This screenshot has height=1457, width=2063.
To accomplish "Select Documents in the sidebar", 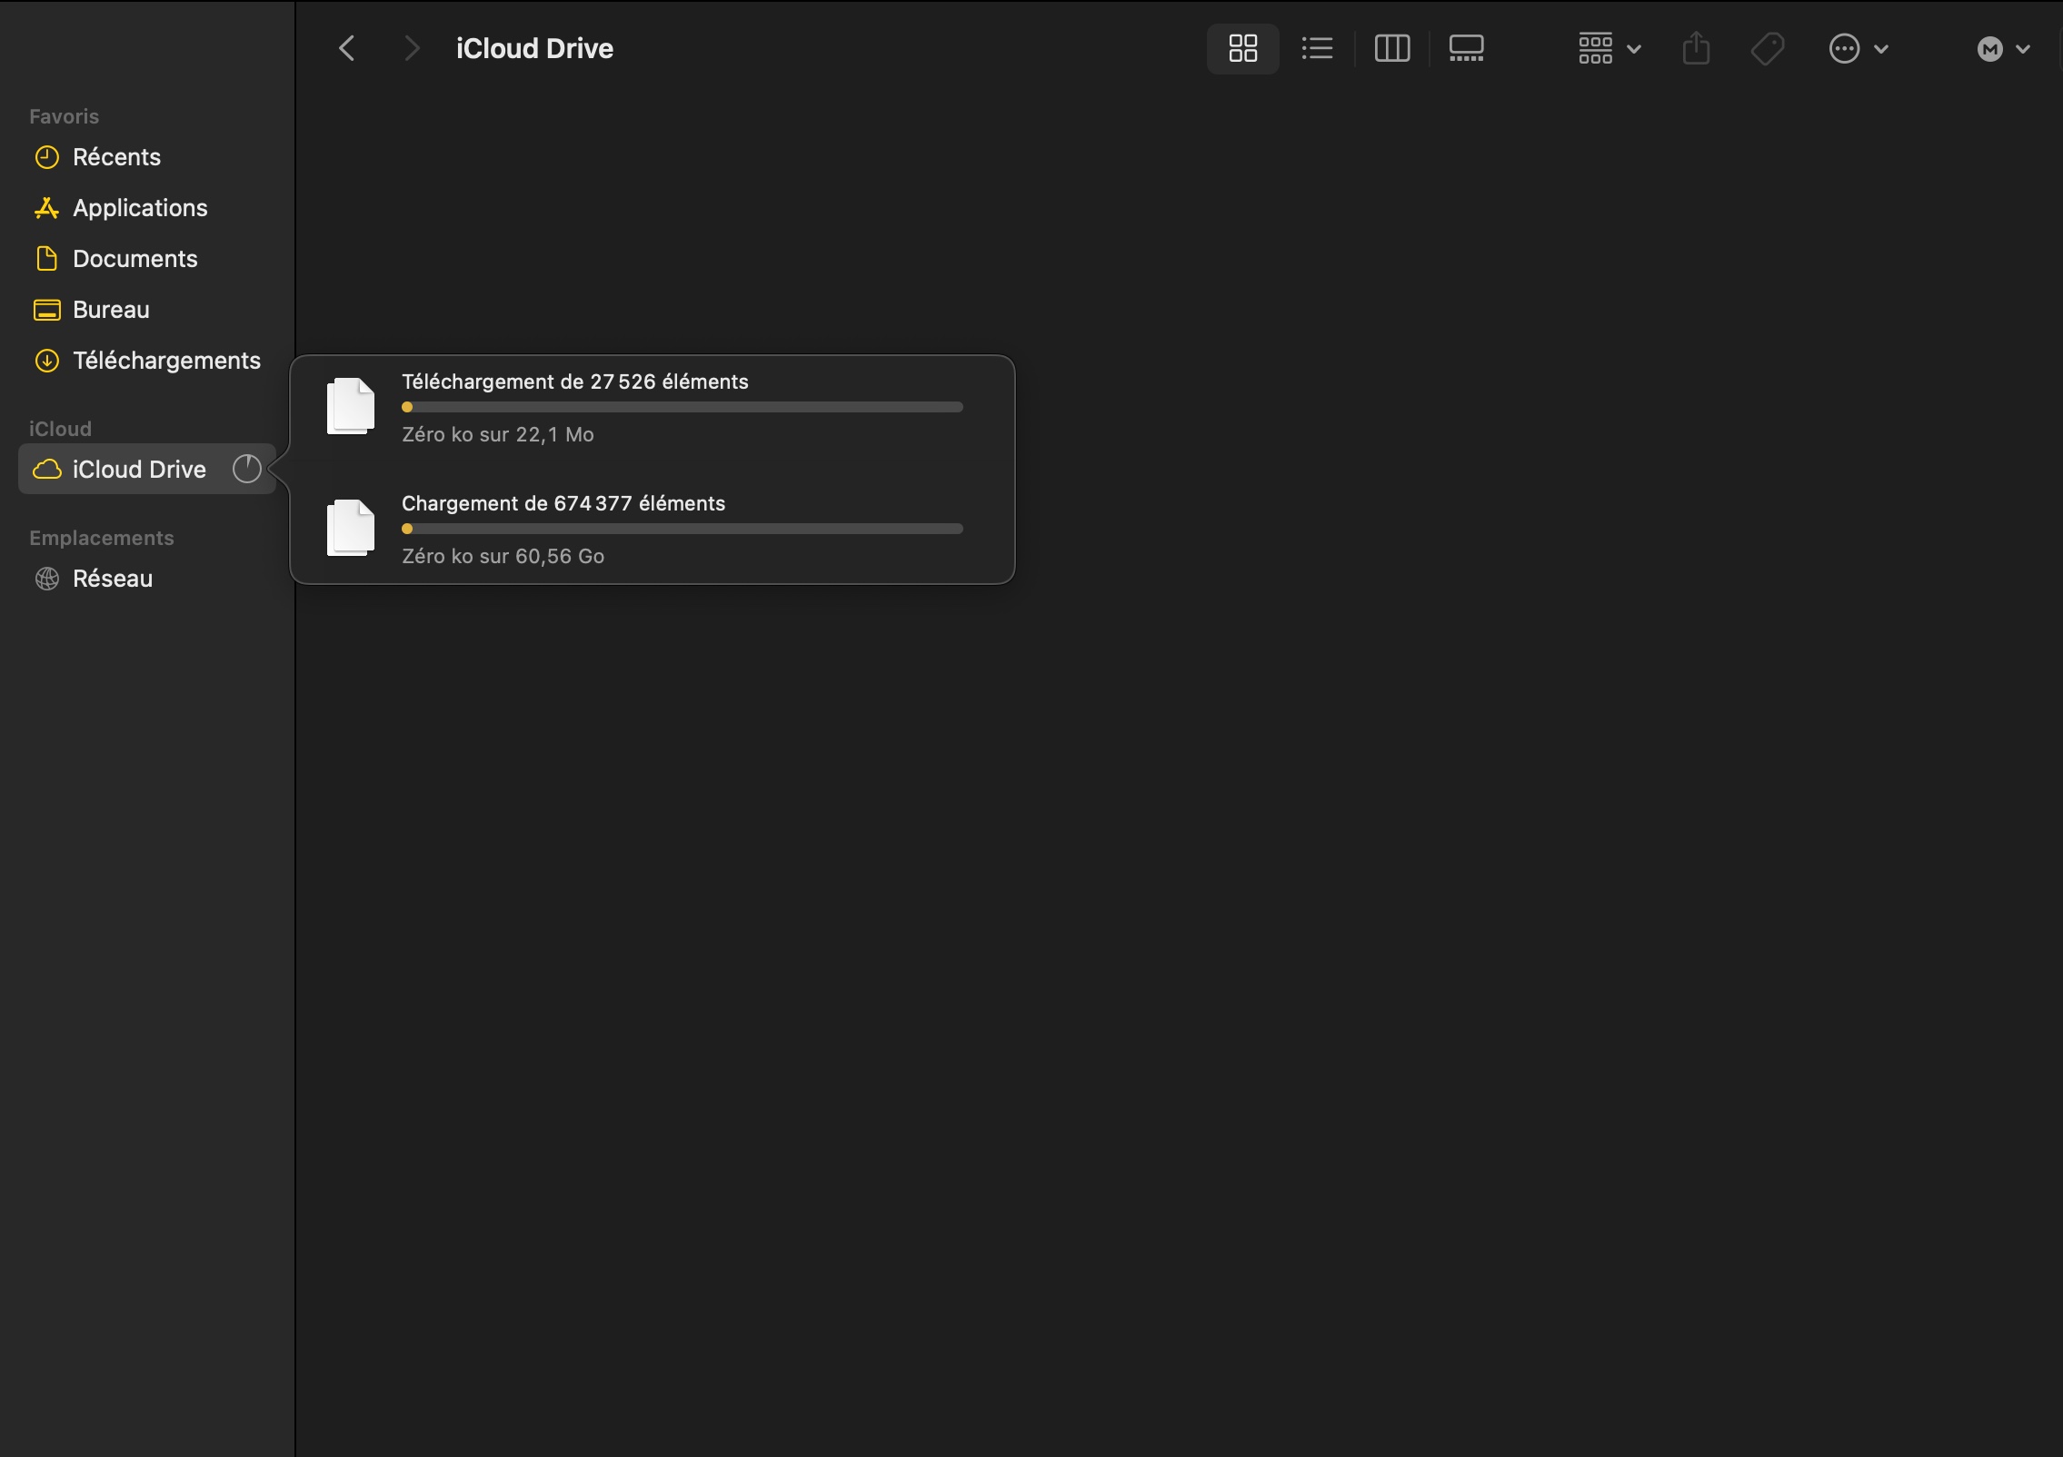I will [135, 259].
